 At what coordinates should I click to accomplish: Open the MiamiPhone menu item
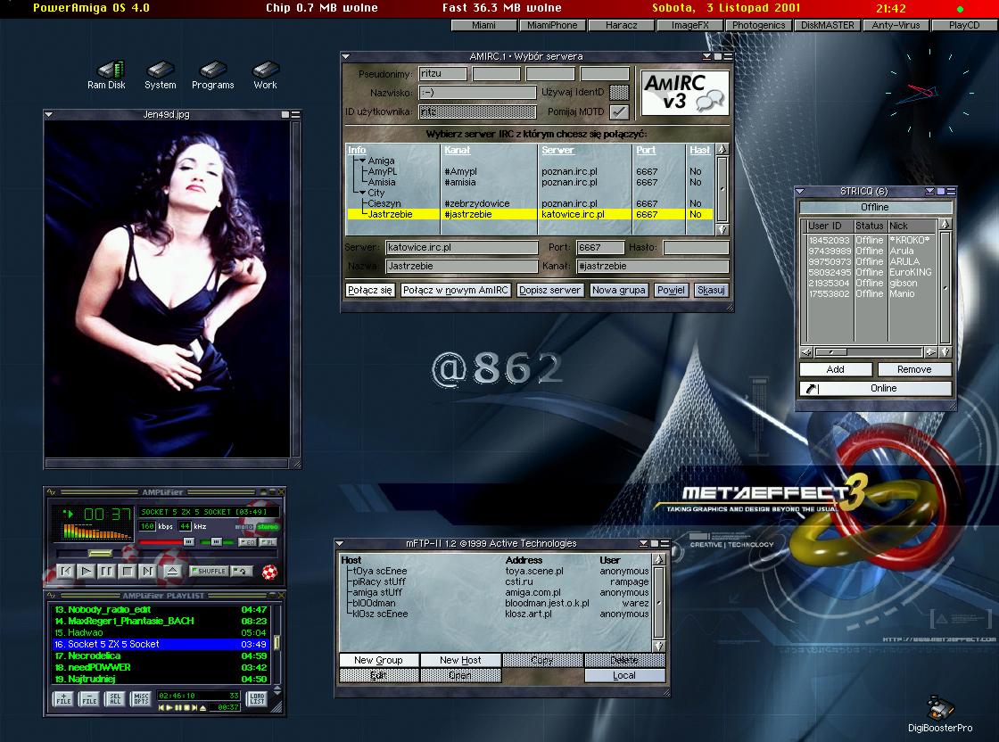[552, 25]
